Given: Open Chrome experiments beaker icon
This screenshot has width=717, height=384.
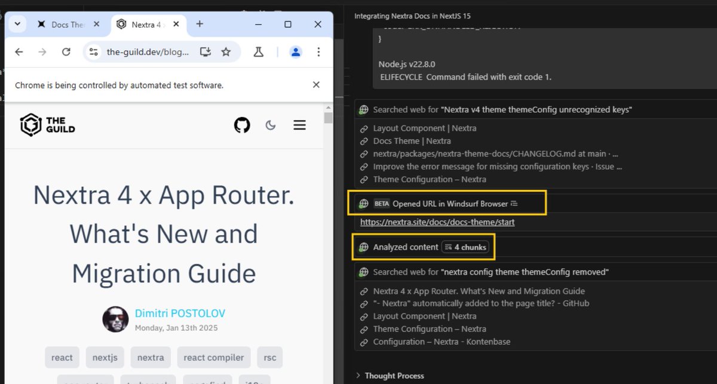Looking at the screenshot, I should tap(258, 52).
